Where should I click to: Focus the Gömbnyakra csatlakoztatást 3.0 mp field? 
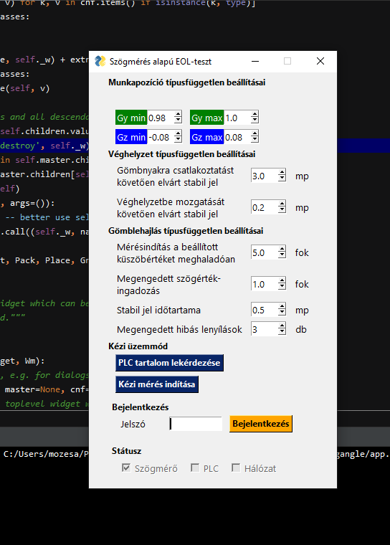point(265,176)
